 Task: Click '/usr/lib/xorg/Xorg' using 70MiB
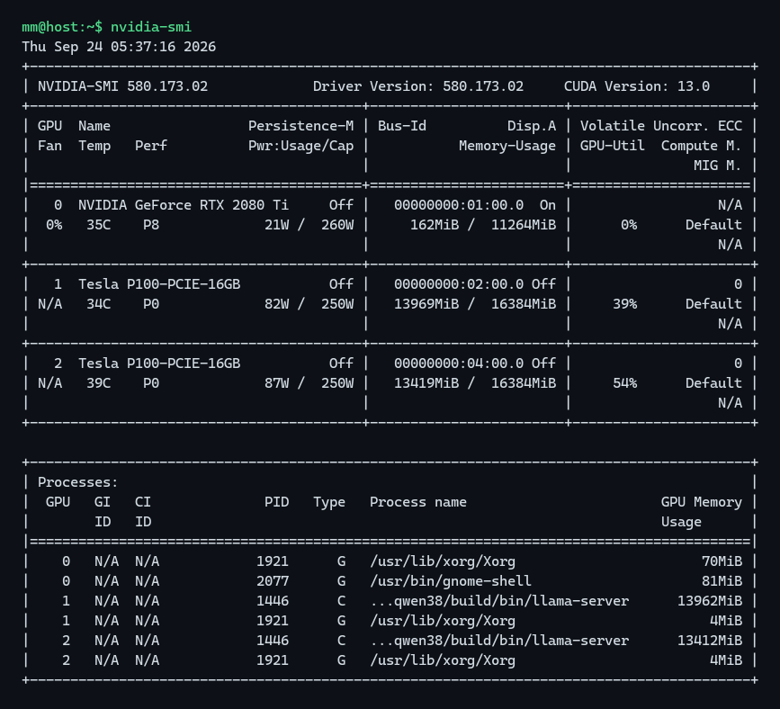click(x=443, y=561)
